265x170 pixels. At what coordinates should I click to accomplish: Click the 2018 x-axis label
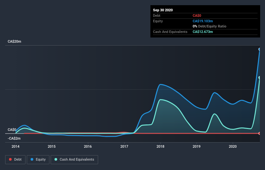tap(160, 146)
